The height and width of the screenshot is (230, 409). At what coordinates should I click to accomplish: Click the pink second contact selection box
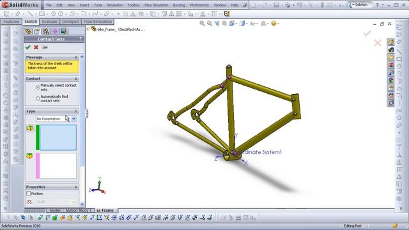click(58, 166)
